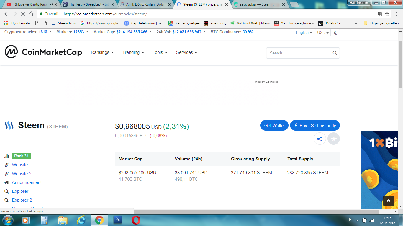Click the green Rank 34 badge
The height and width of the screenshot is (226, 403).
coord(21,156)
